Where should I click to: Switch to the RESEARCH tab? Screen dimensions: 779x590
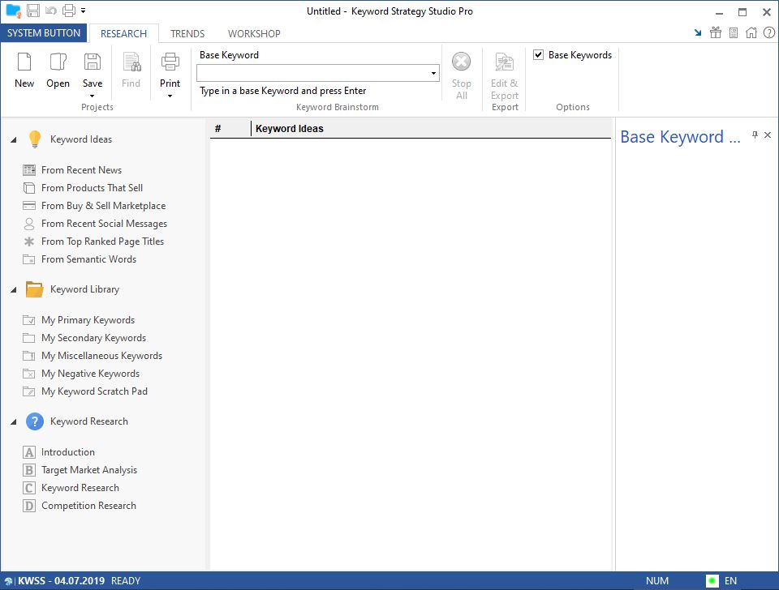click(x=123, y=34)
